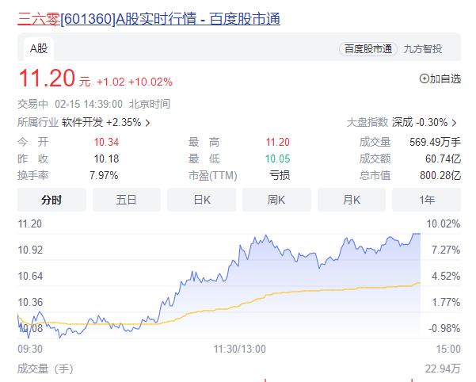Click the 成交量(手) volume label
This screenshot has height=382, width=476.
[x=45, y=368]
